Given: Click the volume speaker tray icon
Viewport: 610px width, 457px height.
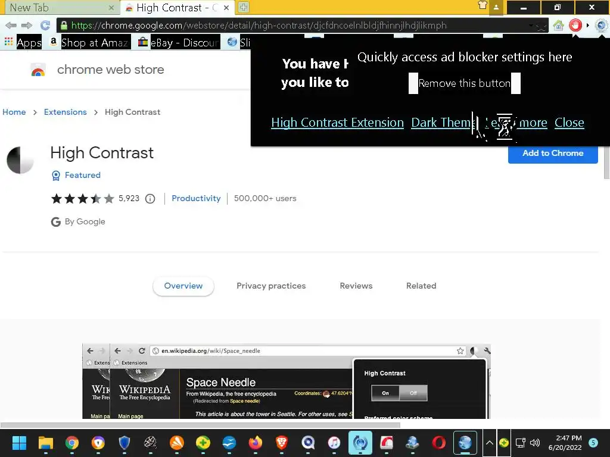Looking at the screenshot, I should point(535,443).
